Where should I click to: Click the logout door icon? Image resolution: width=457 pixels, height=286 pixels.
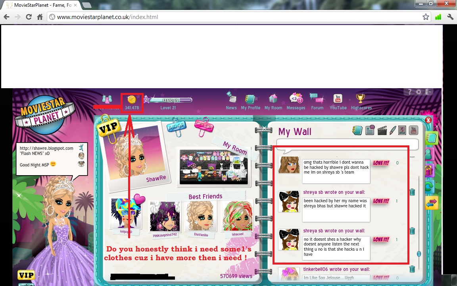[x=428, y=92]
